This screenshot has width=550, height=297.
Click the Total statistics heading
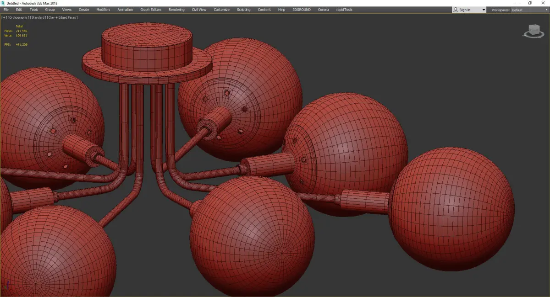(19, 27)
